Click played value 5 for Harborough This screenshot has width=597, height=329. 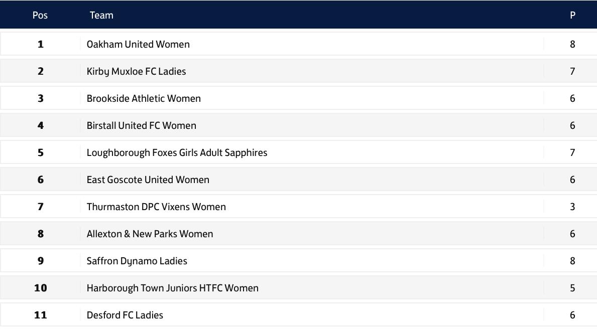572,288
